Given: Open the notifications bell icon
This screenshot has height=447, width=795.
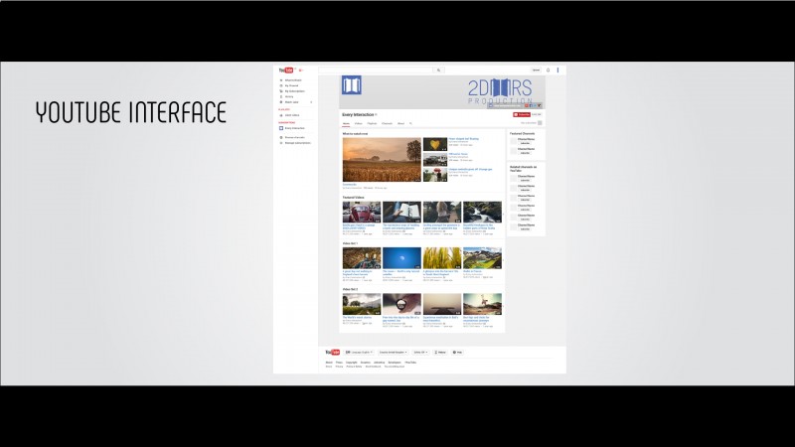Looking at the screenshot, I should click(x=549, y=70).
